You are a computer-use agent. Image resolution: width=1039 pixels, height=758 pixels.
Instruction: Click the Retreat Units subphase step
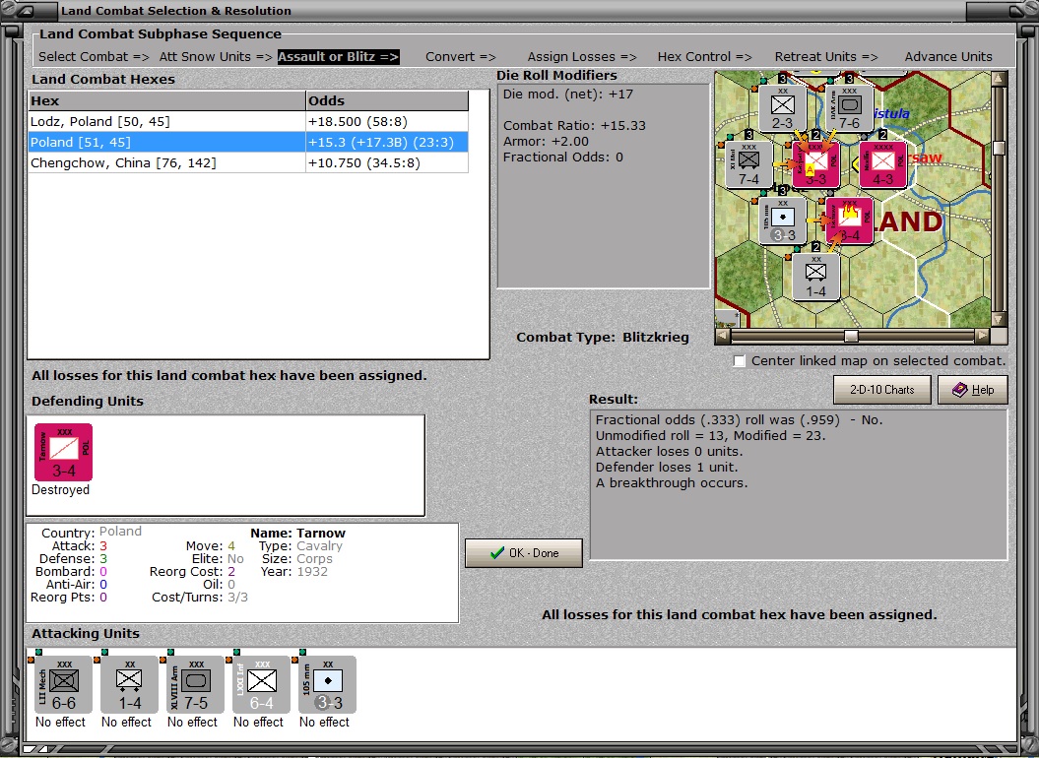coord(825,57)
